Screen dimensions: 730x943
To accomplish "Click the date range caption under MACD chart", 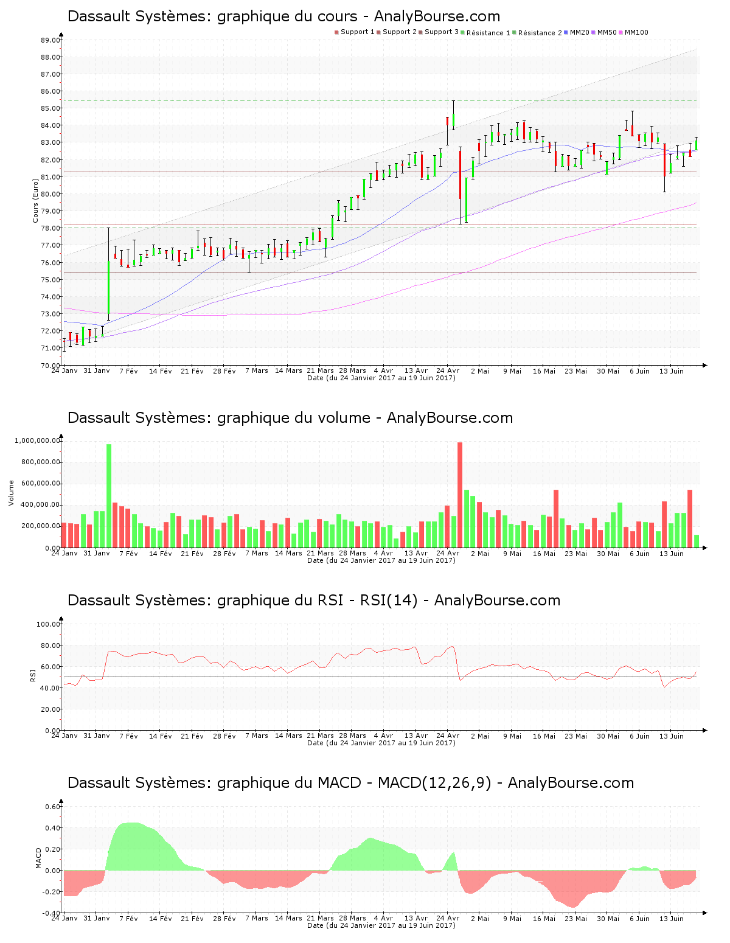I will coord(381,925).
